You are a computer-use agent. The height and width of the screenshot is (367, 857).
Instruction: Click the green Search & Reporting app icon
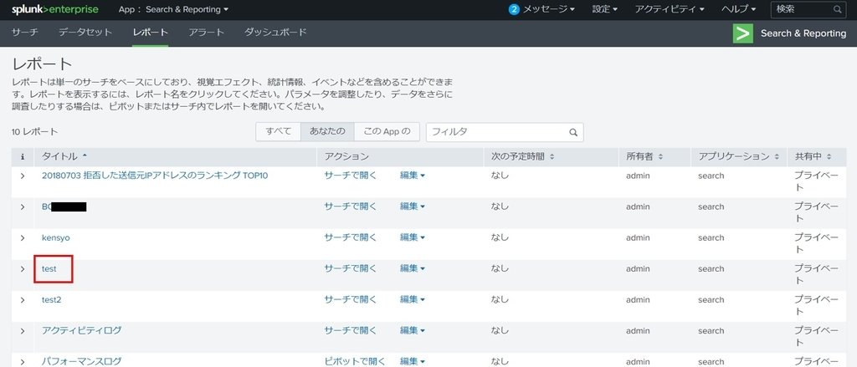[x=742, y=33]
